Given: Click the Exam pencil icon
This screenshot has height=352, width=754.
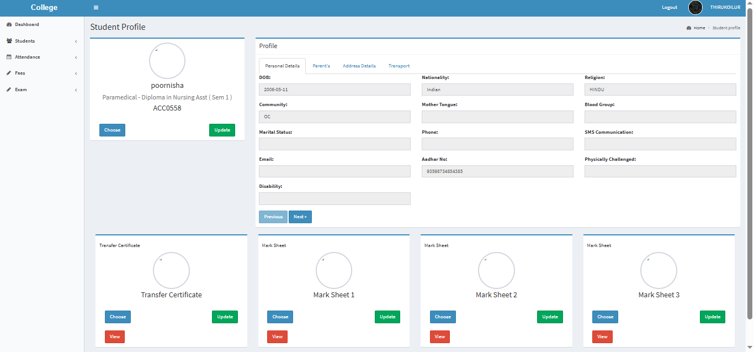Looking at the screenshot, I should tap(9, 90).
